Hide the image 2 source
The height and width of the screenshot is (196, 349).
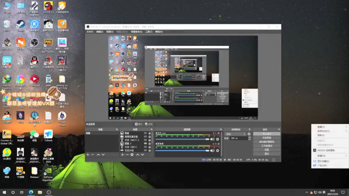[x=145, y=143]
